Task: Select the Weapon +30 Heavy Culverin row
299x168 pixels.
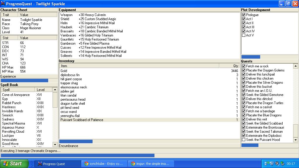Action: 149,15
